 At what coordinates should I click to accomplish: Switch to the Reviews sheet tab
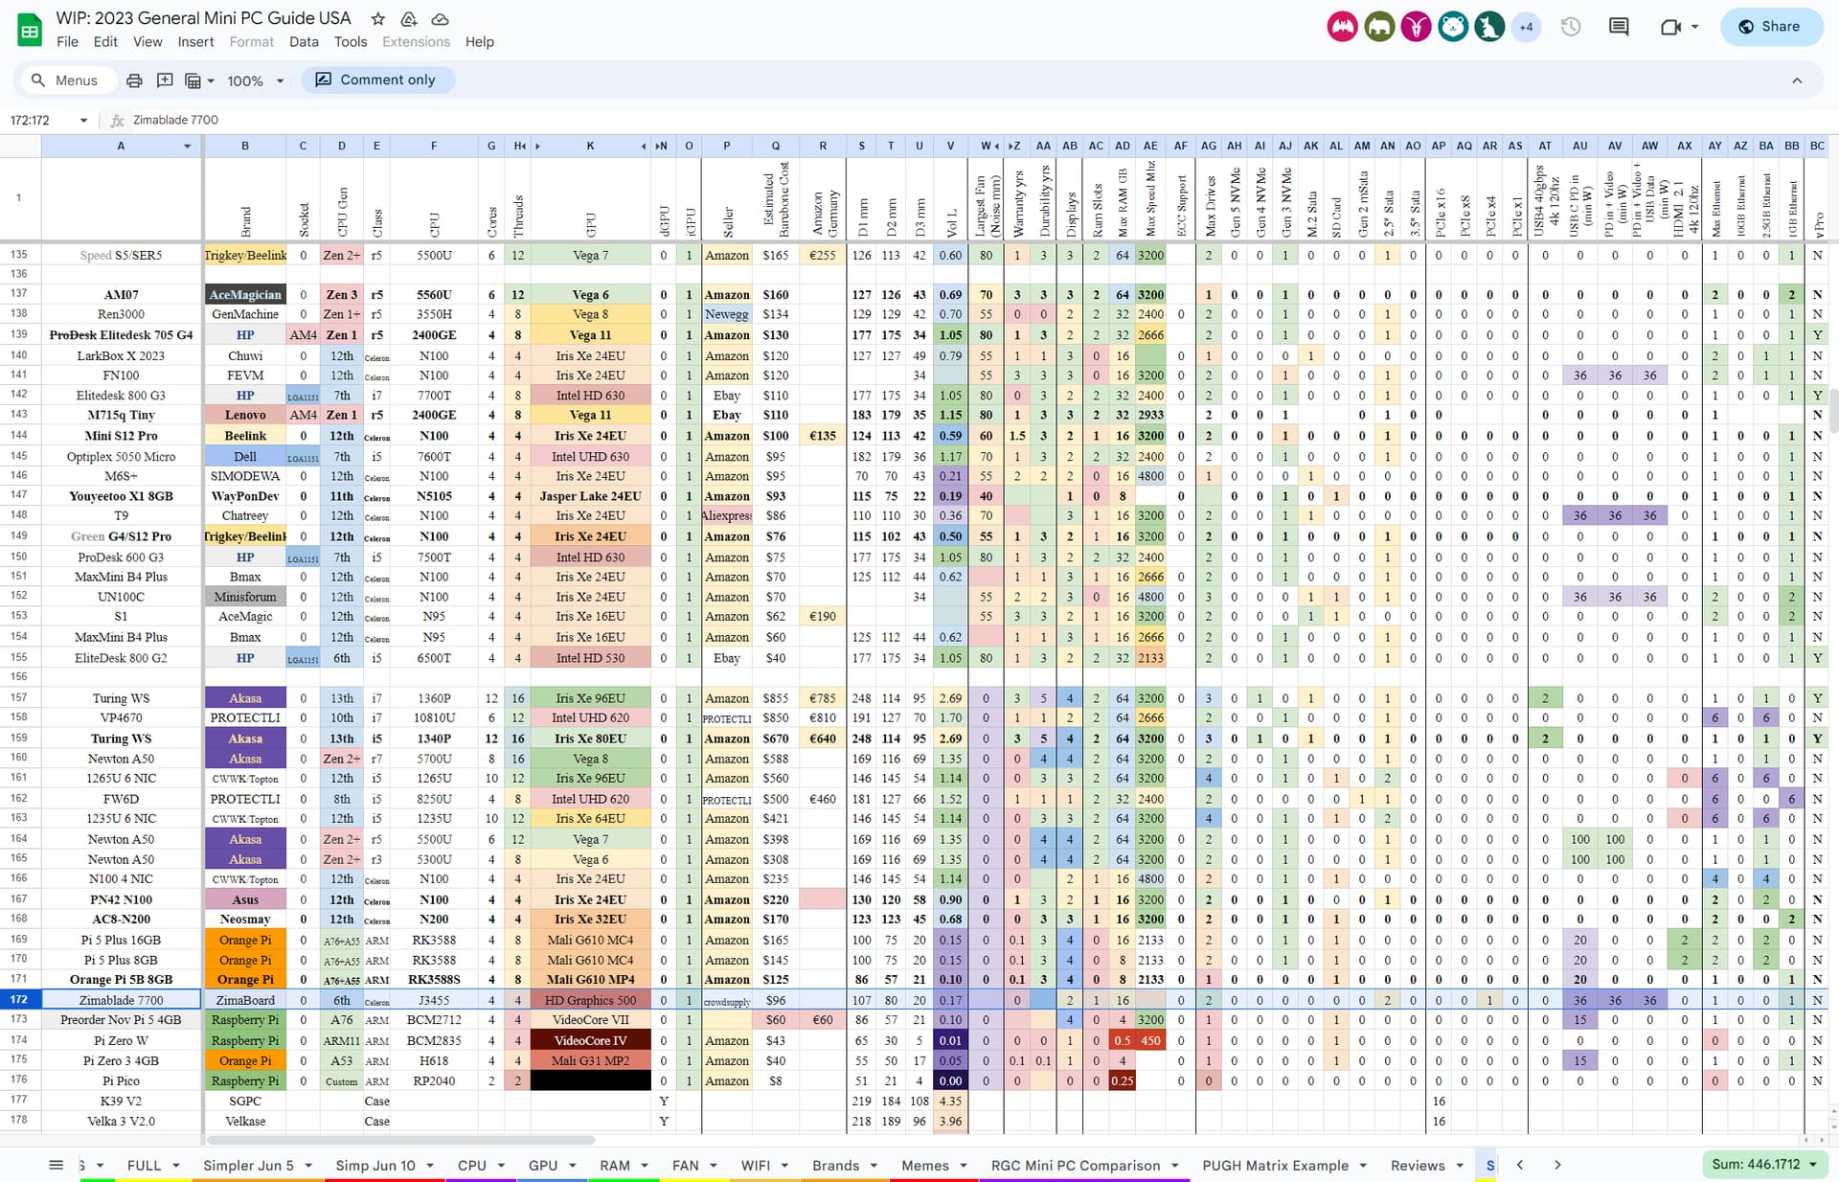pyautogui.click(x=1418, y=1166)
